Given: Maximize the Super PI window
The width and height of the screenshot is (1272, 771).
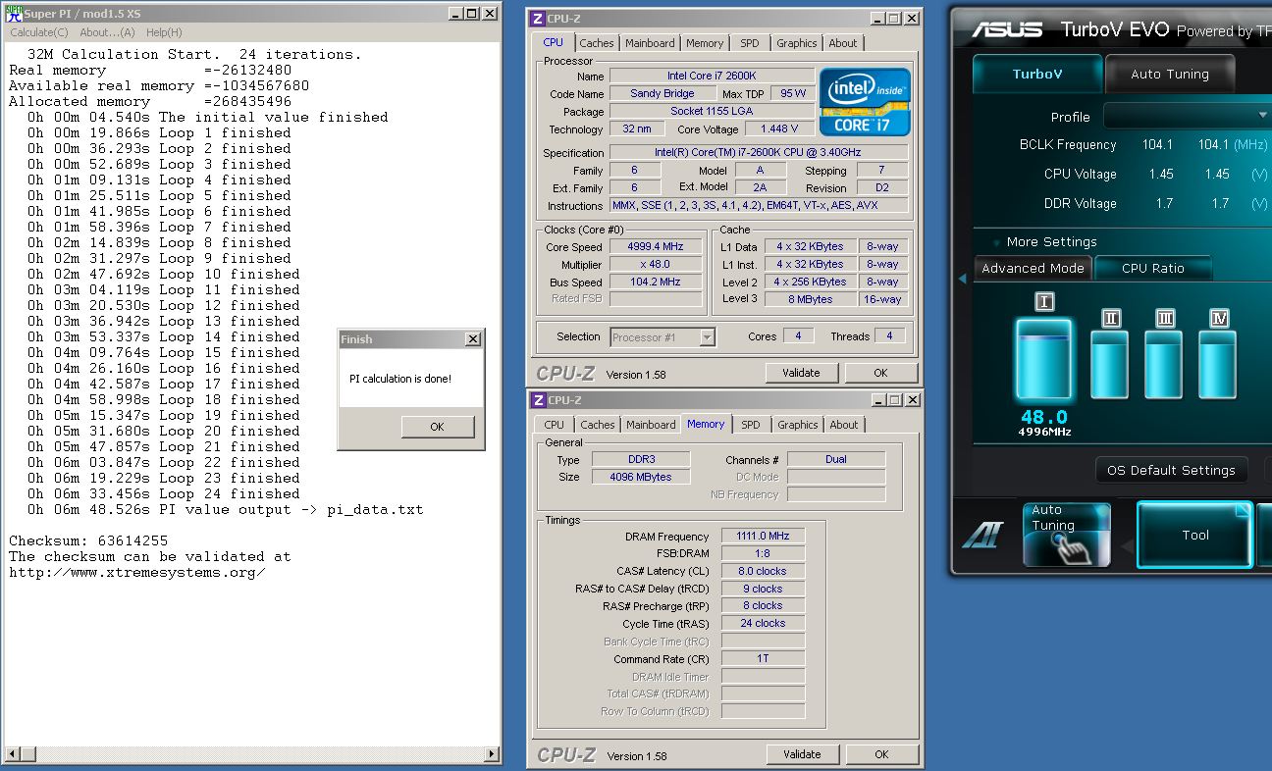Looking at the screenshot, I should tap(472, 14).
